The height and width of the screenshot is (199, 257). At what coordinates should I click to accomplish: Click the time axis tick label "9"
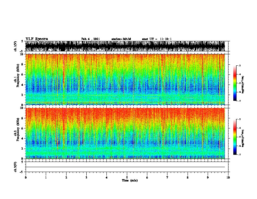[208, 178]
